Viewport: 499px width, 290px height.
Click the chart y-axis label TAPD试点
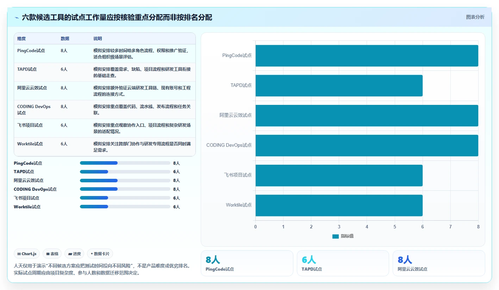241,86
